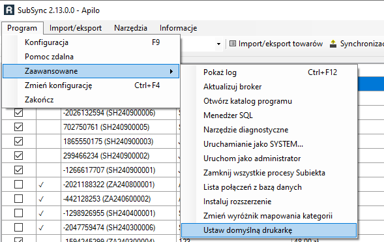
Task: Click Uruchom jako administrator
Action: point(269,159)
